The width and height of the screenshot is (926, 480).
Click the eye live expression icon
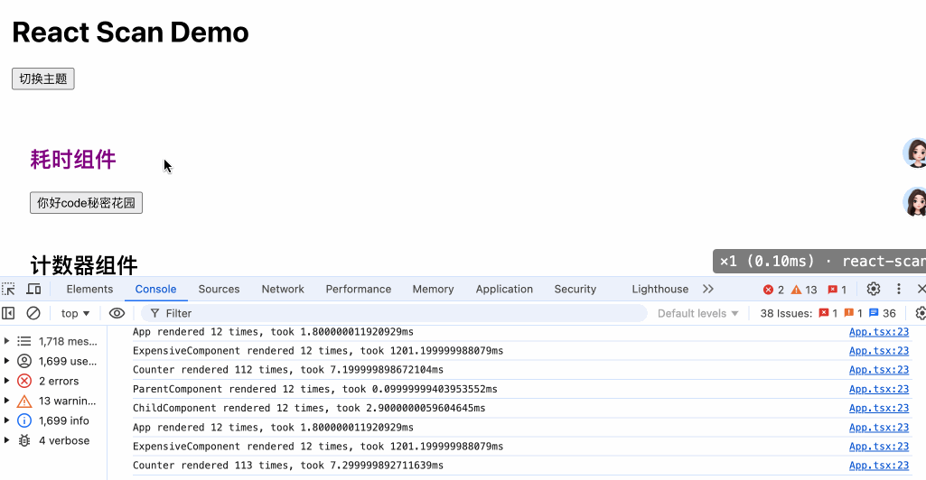tap(117, 313)
